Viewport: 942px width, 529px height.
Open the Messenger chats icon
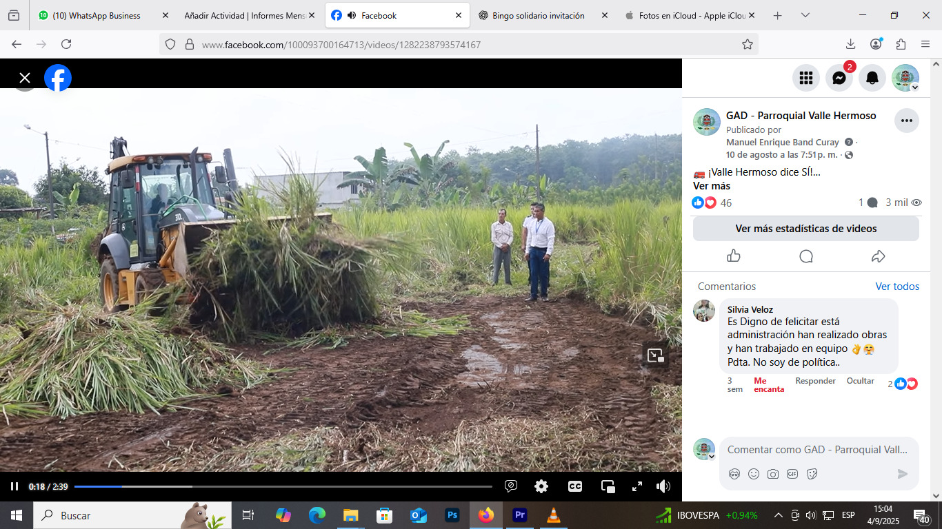(x=839, y=78)
